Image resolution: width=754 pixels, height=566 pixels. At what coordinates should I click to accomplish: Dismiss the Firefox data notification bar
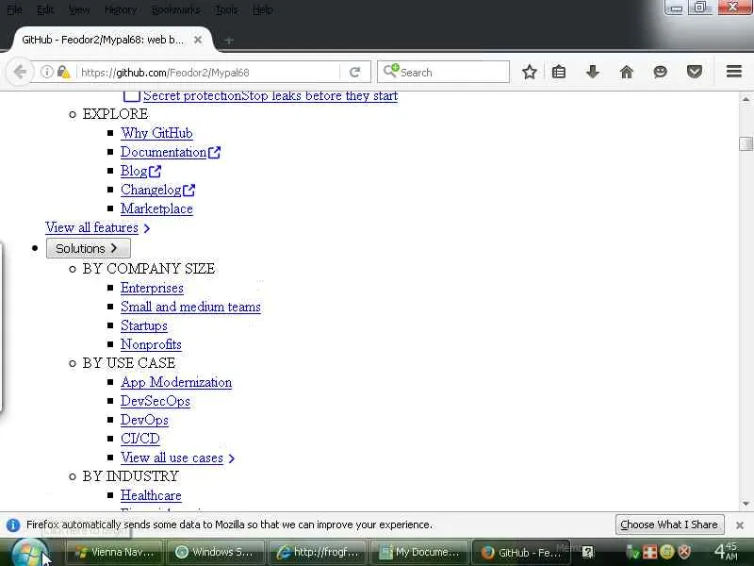point(740,525)
